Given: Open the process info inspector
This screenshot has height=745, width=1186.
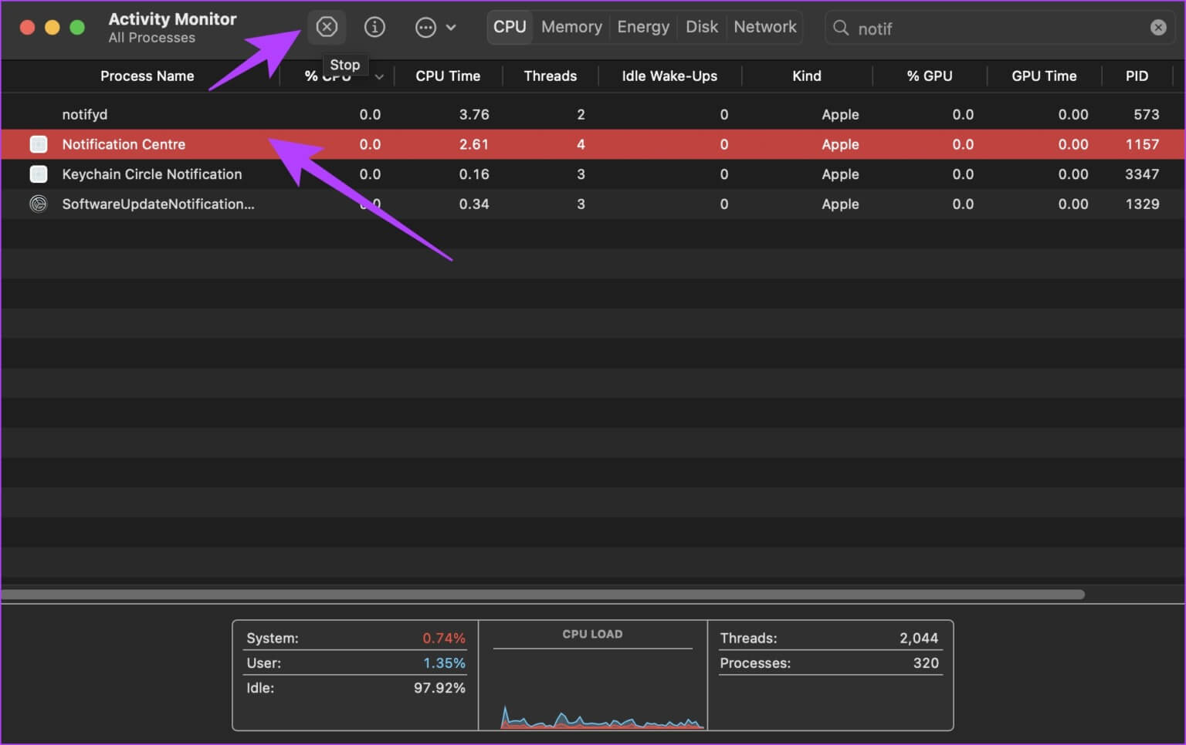Looking at the screenshot, I should tap(374, 27).
